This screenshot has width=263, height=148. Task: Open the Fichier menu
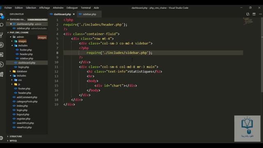click(8, 8)
